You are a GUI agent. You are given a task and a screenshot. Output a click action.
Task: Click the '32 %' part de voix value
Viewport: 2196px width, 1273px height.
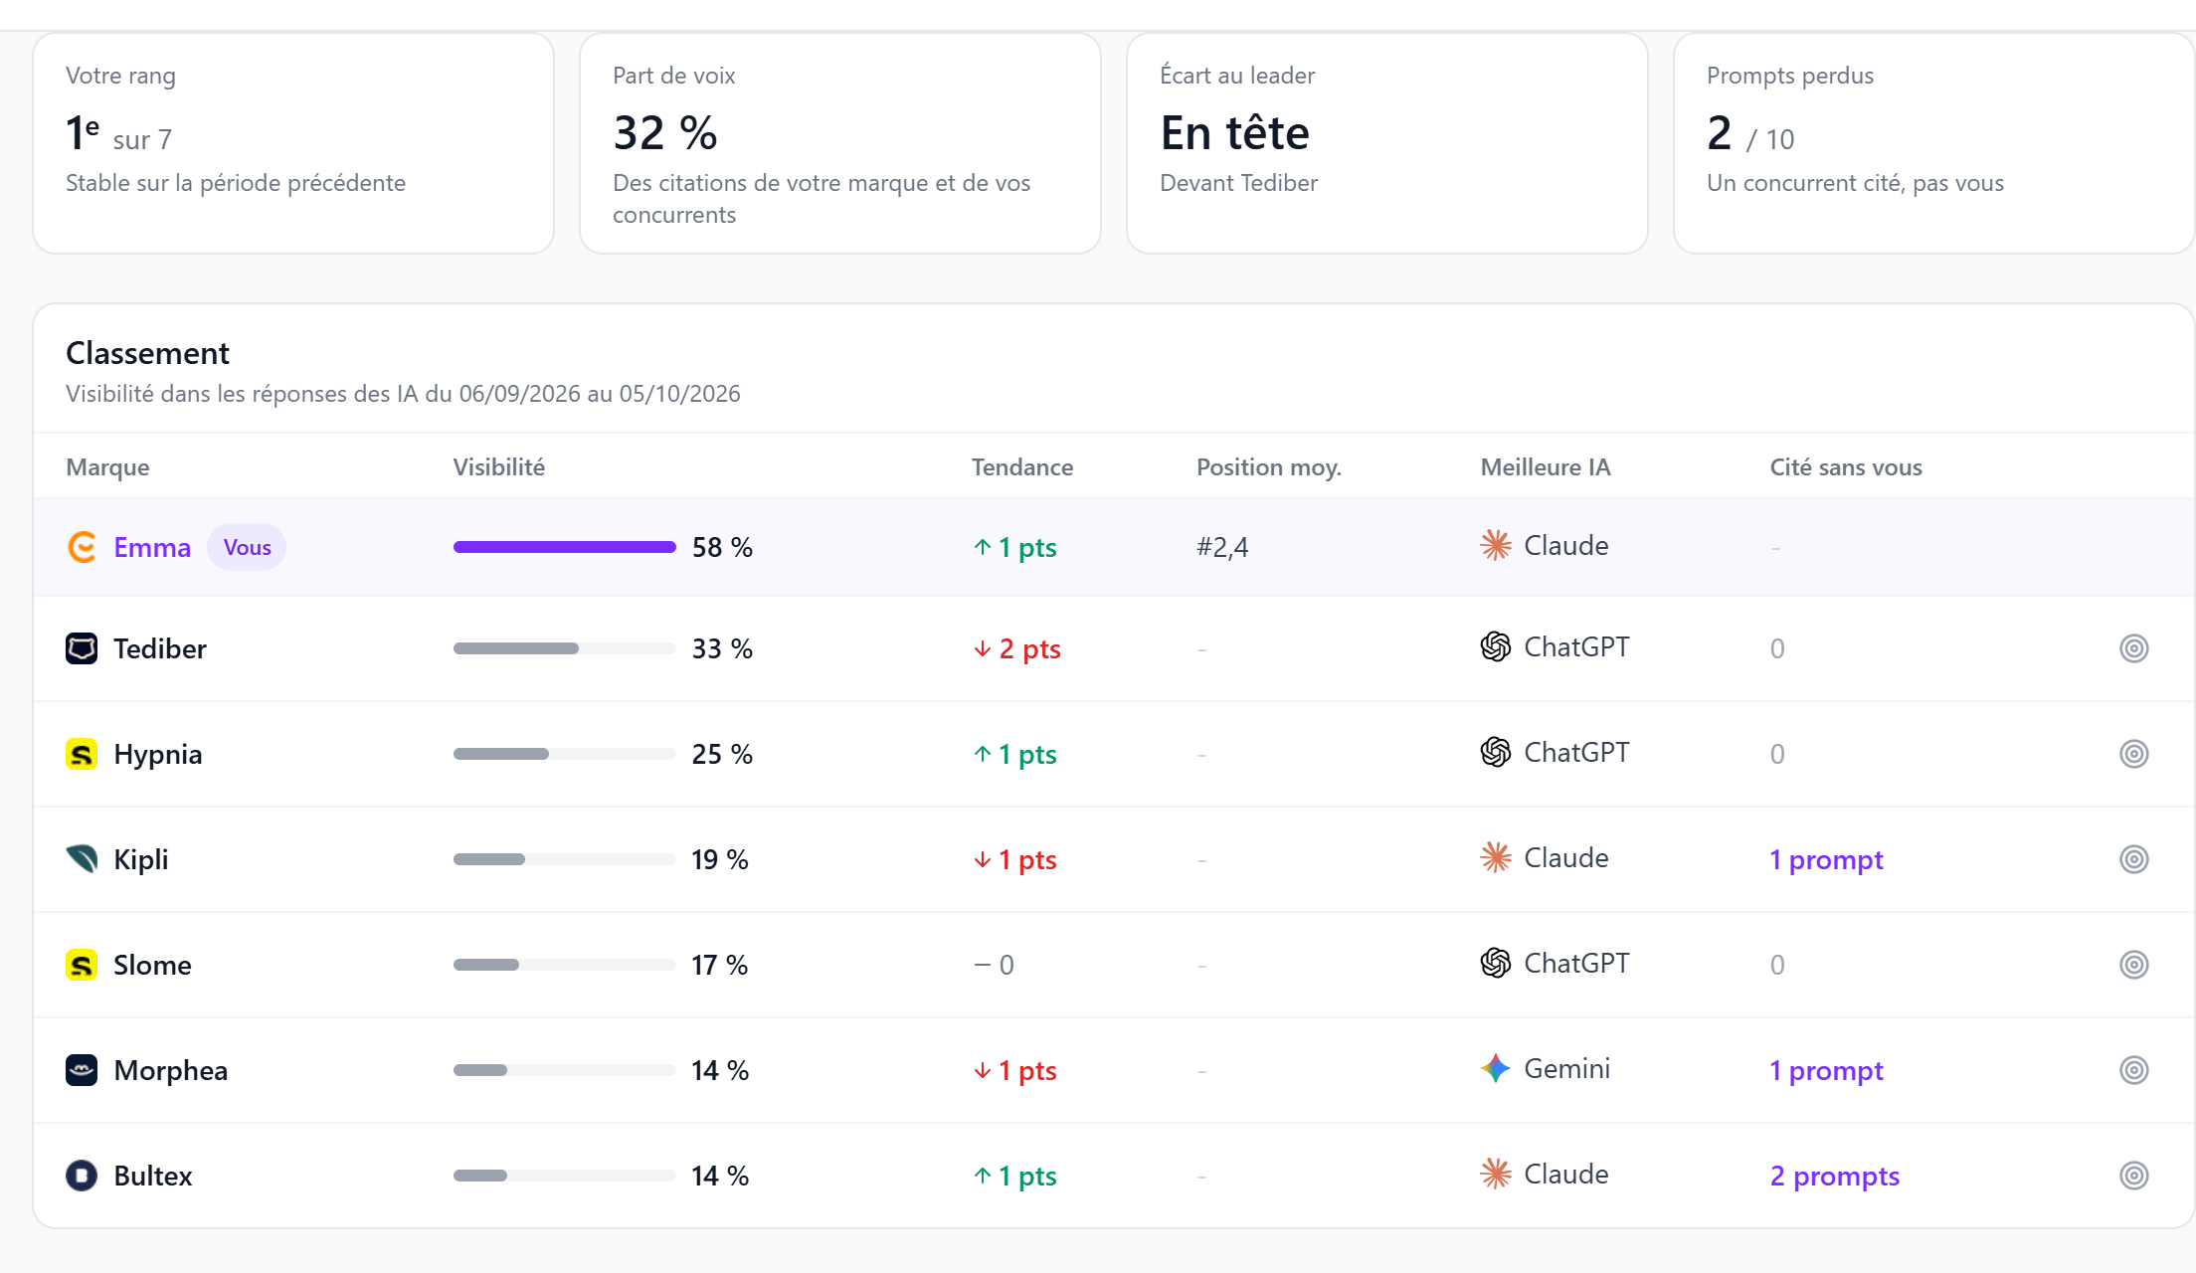[665, 133]
